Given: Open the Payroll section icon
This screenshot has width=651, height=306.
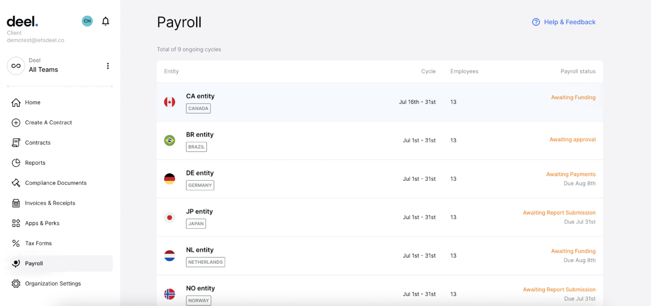Looking at the screenshot, I should click(16, 263).
